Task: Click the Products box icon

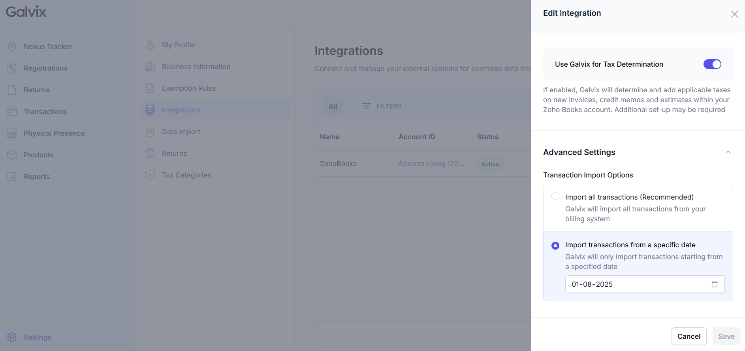Action: click(x=12, y=155)
